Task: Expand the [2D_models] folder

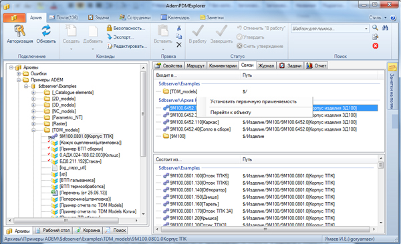Action: tap(33, 99)
